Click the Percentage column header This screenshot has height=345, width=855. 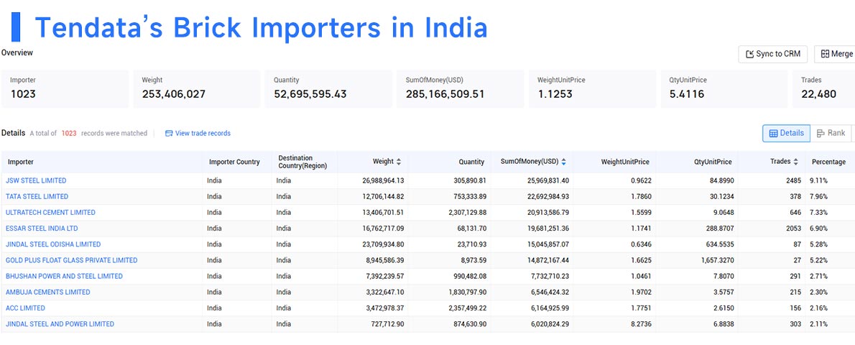point(829,162)
